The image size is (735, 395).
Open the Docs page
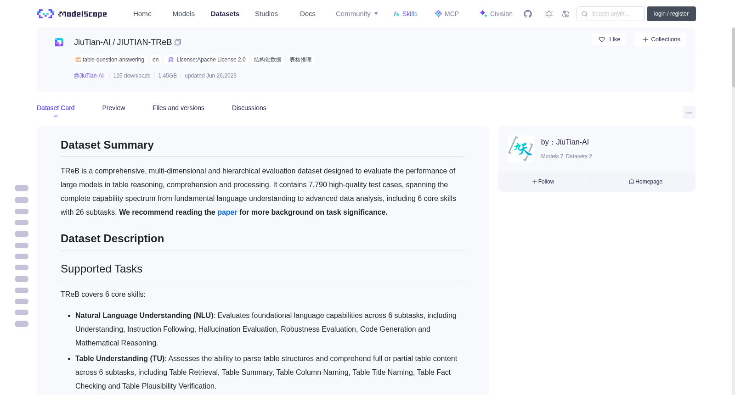308,14
